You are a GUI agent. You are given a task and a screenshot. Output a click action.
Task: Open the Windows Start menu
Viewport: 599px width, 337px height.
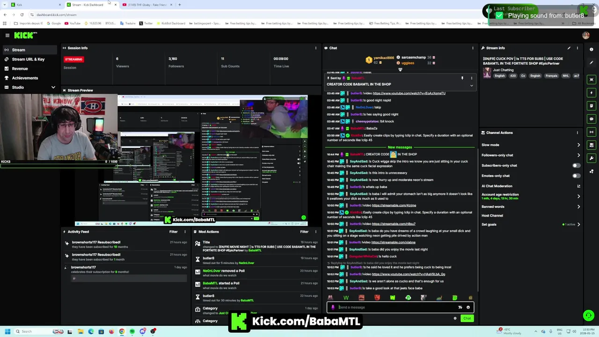pyautogui.click(x=7, y=331)
